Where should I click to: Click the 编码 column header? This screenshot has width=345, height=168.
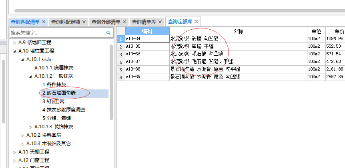pos(147,31)
